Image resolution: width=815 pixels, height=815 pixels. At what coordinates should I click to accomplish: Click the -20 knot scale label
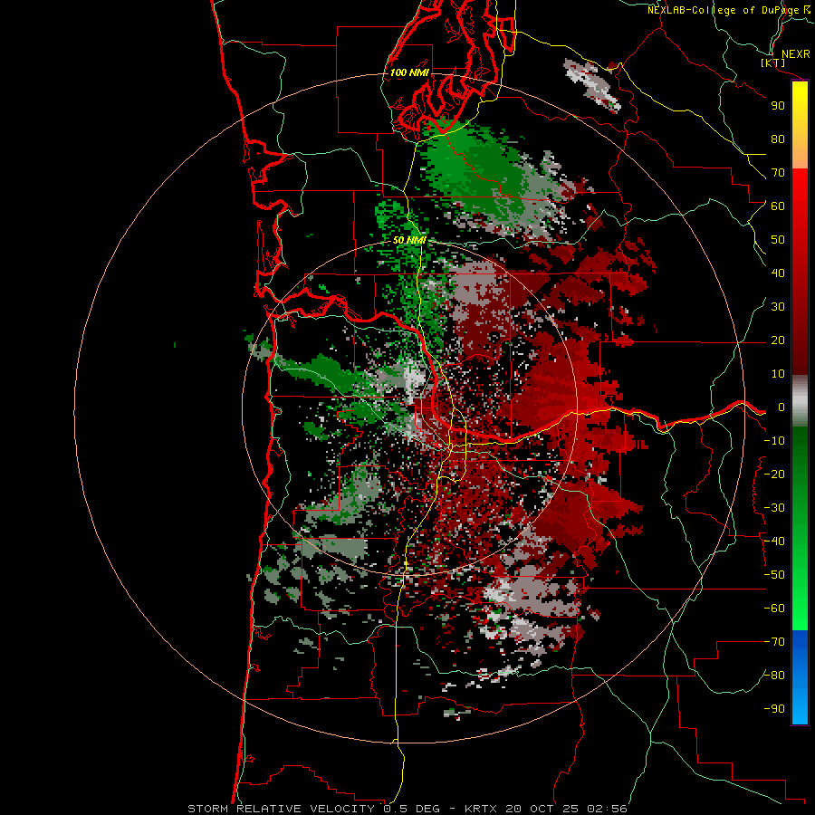(x=774, y=475)
